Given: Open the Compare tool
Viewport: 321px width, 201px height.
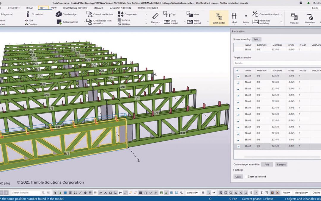Looking at the screenshot, I should (x=124, y=24).
